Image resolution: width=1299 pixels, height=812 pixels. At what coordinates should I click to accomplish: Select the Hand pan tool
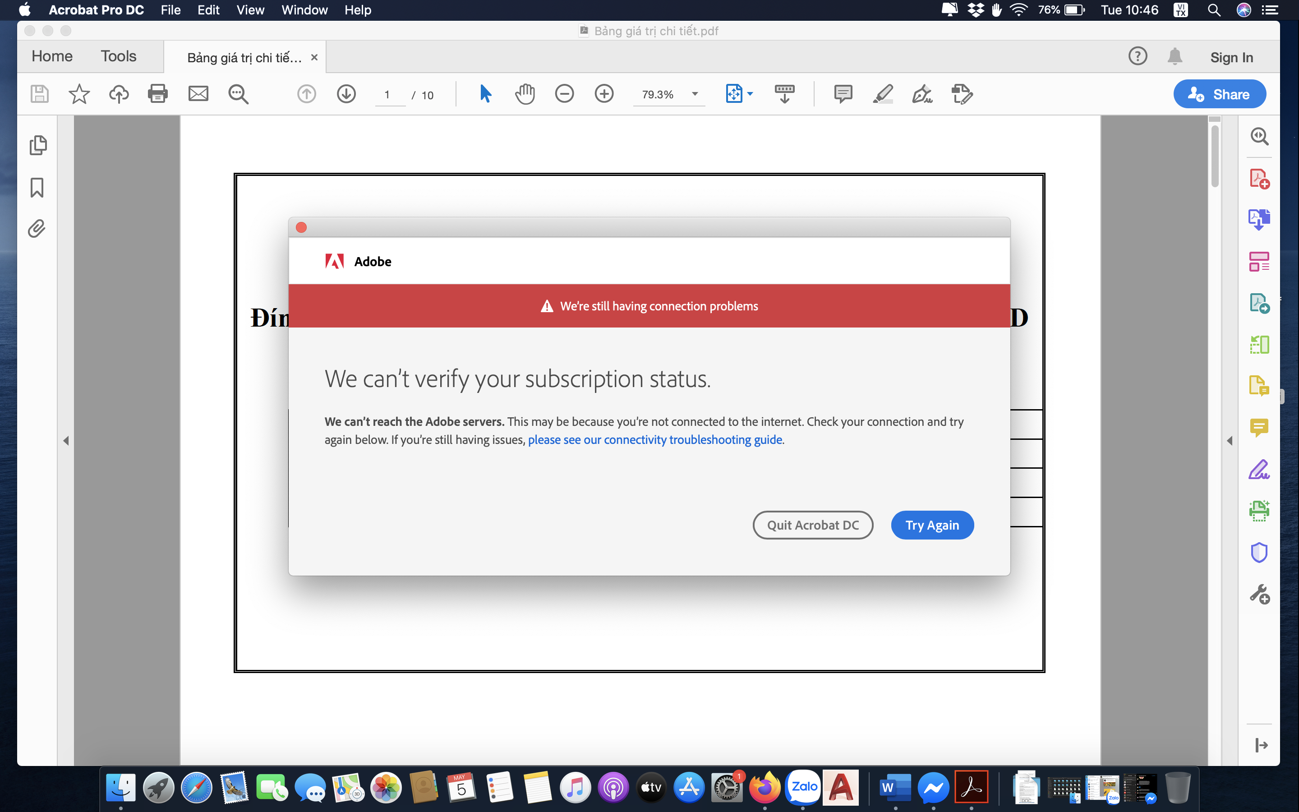pyautogui.click(x=525, y=94)
